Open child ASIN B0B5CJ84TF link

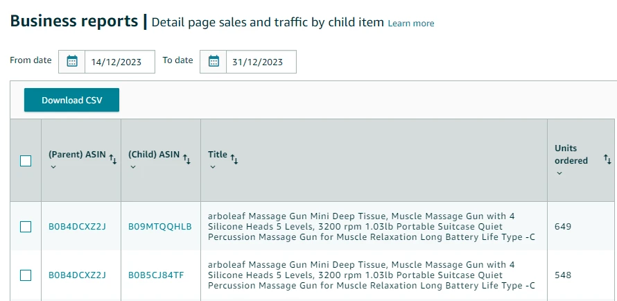157,275
